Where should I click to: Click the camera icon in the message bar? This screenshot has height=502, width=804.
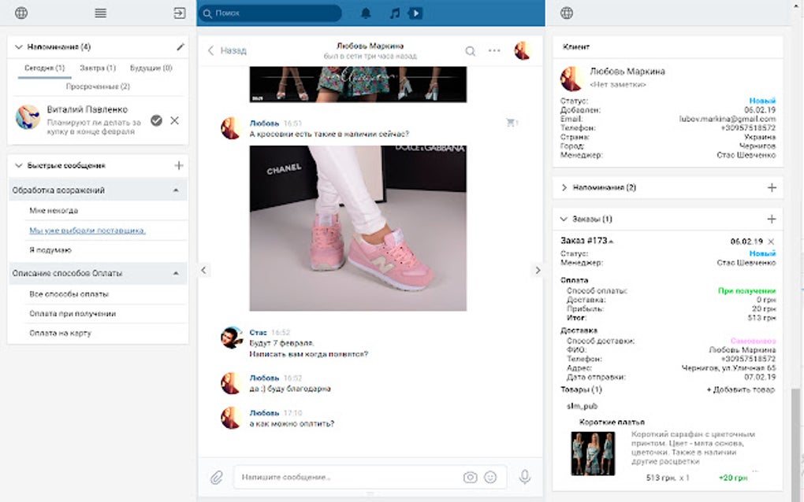click(470, 476)
